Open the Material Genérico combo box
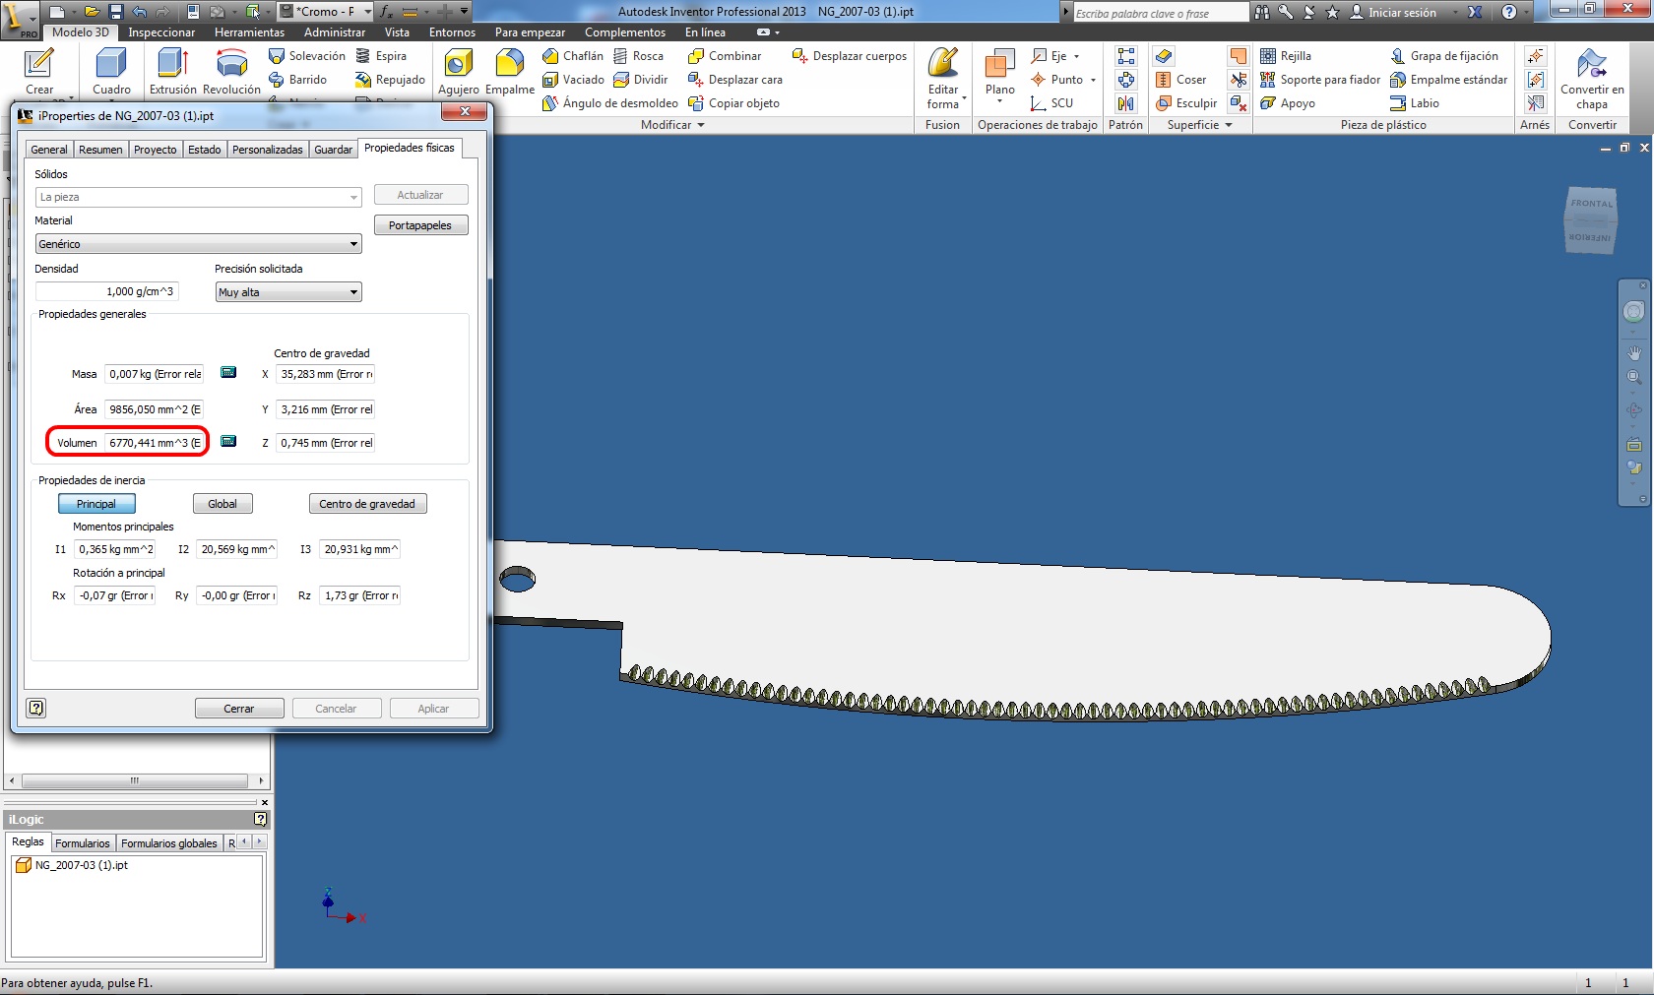Screen dimensions: 1654x995 (x=198, y=244)
